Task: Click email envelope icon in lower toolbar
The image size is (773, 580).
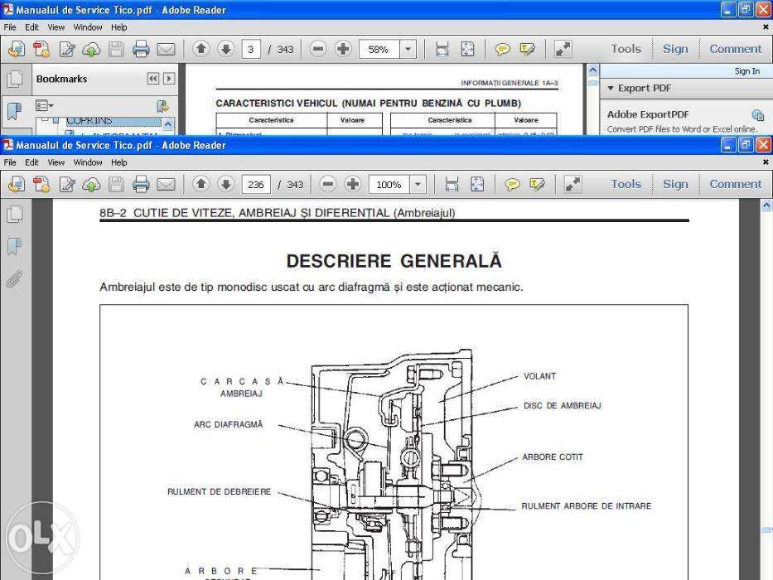Action: coord(167,185)
